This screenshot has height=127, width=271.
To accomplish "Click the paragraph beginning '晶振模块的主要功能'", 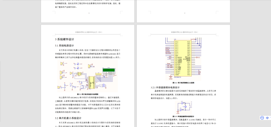I will tap(183, 95).
